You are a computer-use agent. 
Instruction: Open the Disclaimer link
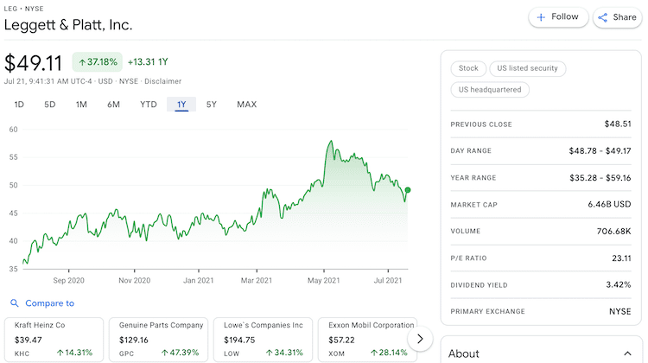pos(162,81)
